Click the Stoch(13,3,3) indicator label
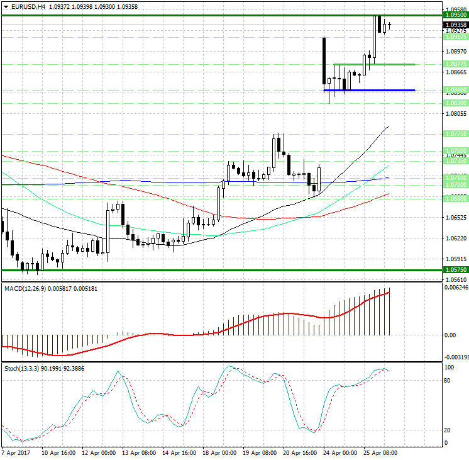The image size is (469, 460). (21, 369)
